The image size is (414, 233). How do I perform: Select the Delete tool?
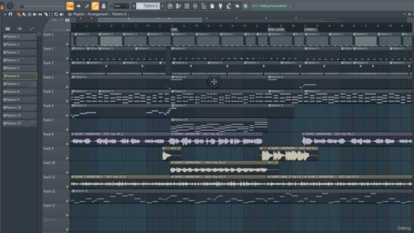point(29,14)
